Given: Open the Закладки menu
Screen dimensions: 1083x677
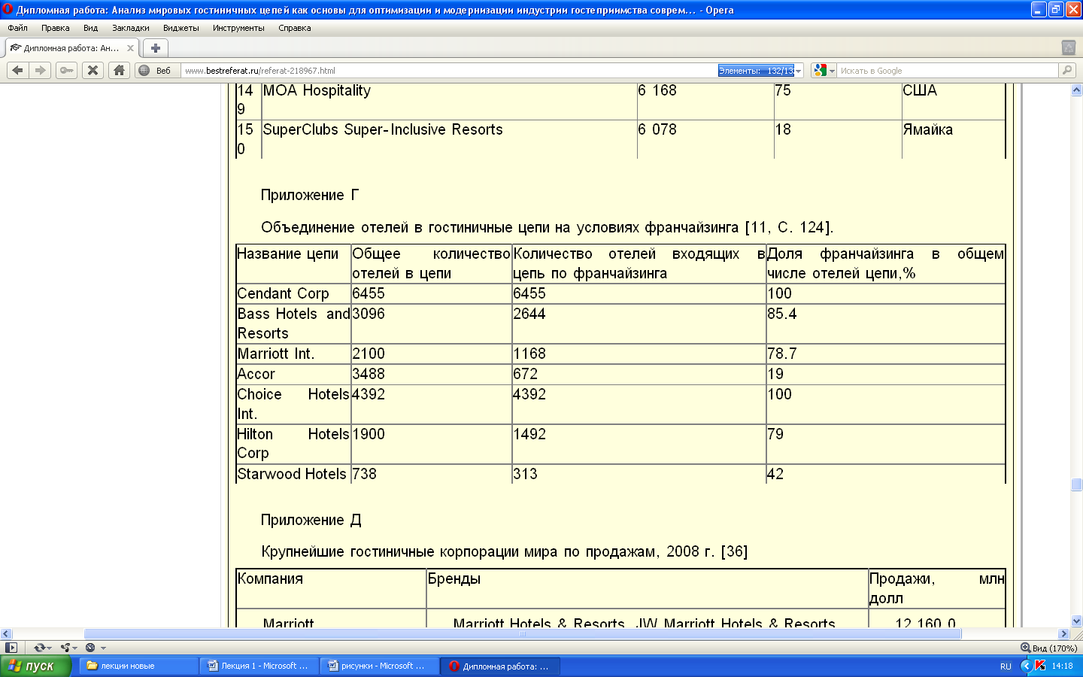Looking at the screenshot, I should 131,28.
